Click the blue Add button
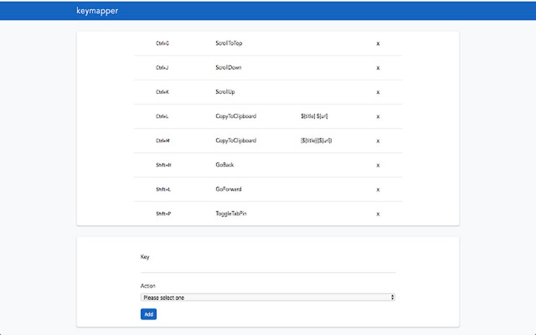This screenshot has height=335, width=536. (x=148, y=314)
